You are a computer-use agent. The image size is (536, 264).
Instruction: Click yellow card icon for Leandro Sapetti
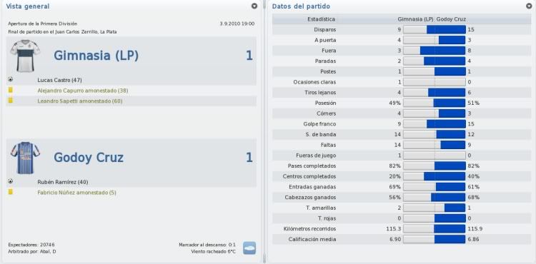11,101
